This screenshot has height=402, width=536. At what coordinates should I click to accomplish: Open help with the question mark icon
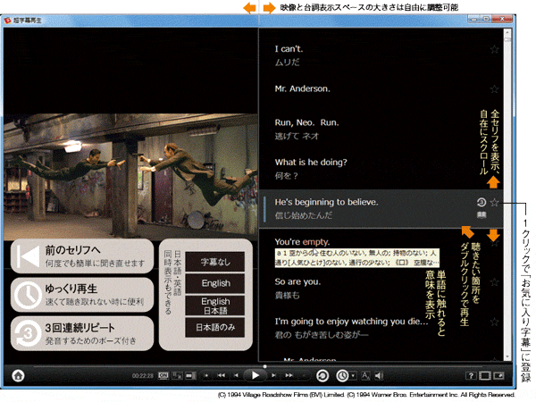(x=471, y=376)
